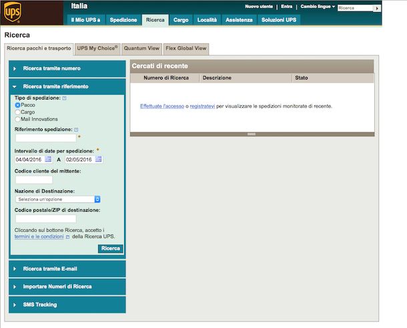407x328 pixels.
Task: Open calendar picker for start date 04/04/2016
Action: tap(48, 159)
